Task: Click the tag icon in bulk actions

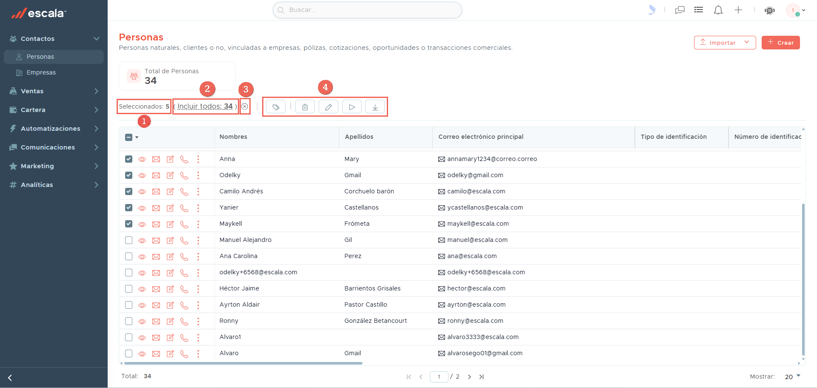Action: pos(276,107)
